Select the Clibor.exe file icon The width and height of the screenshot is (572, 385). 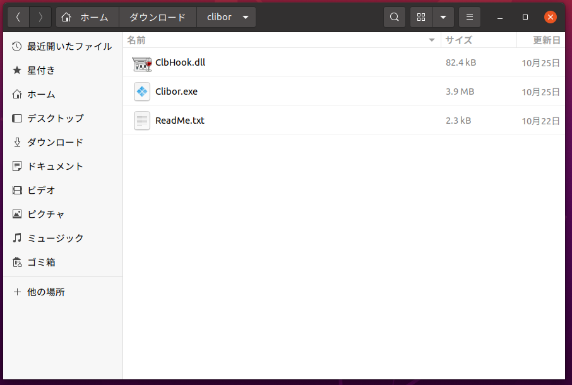tap(142, 92)
